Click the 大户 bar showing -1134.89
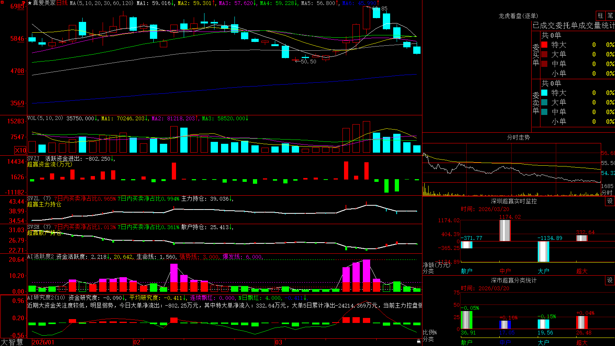The width and height of the screenshot is (615, 346). point(544,251)
